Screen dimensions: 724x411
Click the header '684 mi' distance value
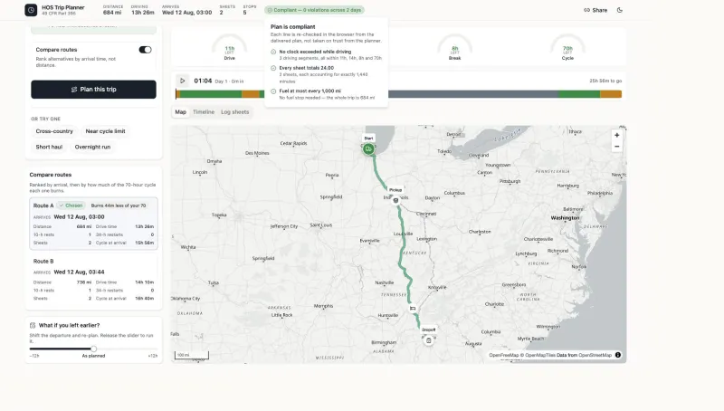pyautogui.click(x=112, y=13)
